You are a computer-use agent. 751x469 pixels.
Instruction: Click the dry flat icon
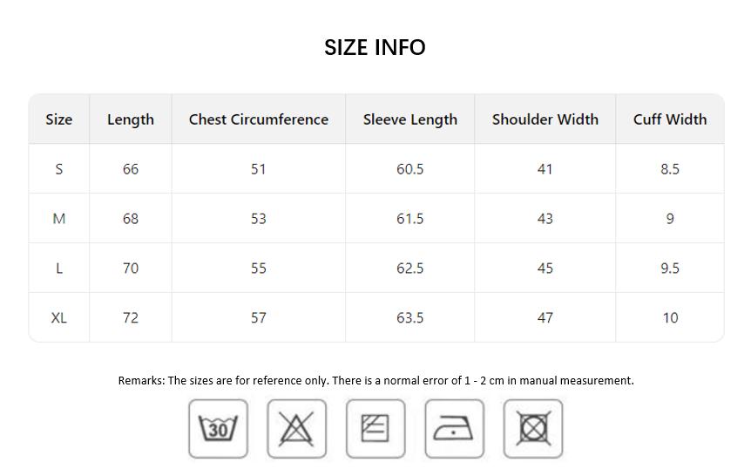375,428
